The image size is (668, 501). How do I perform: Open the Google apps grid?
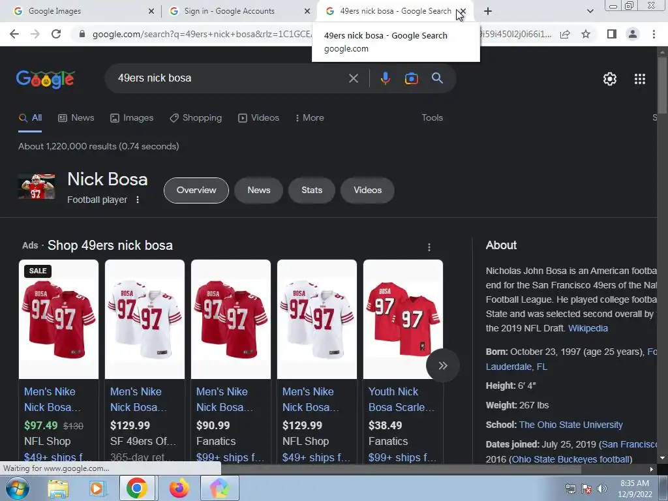[x=639, y=79]
